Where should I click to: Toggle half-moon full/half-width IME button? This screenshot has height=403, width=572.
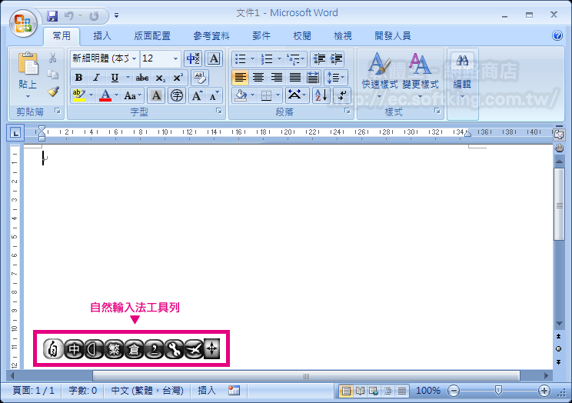click(94, 350)
